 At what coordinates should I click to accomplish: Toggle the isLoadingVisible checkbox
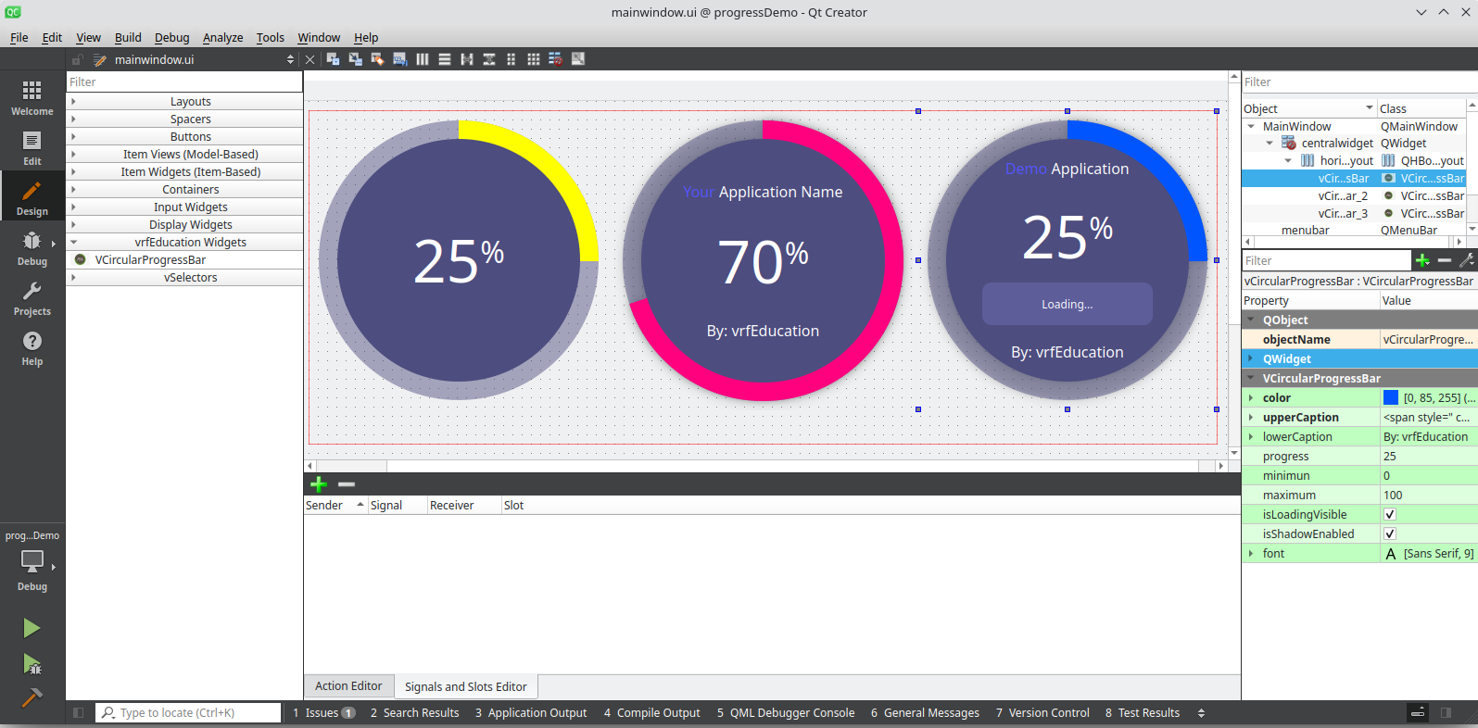point(1389,515)
